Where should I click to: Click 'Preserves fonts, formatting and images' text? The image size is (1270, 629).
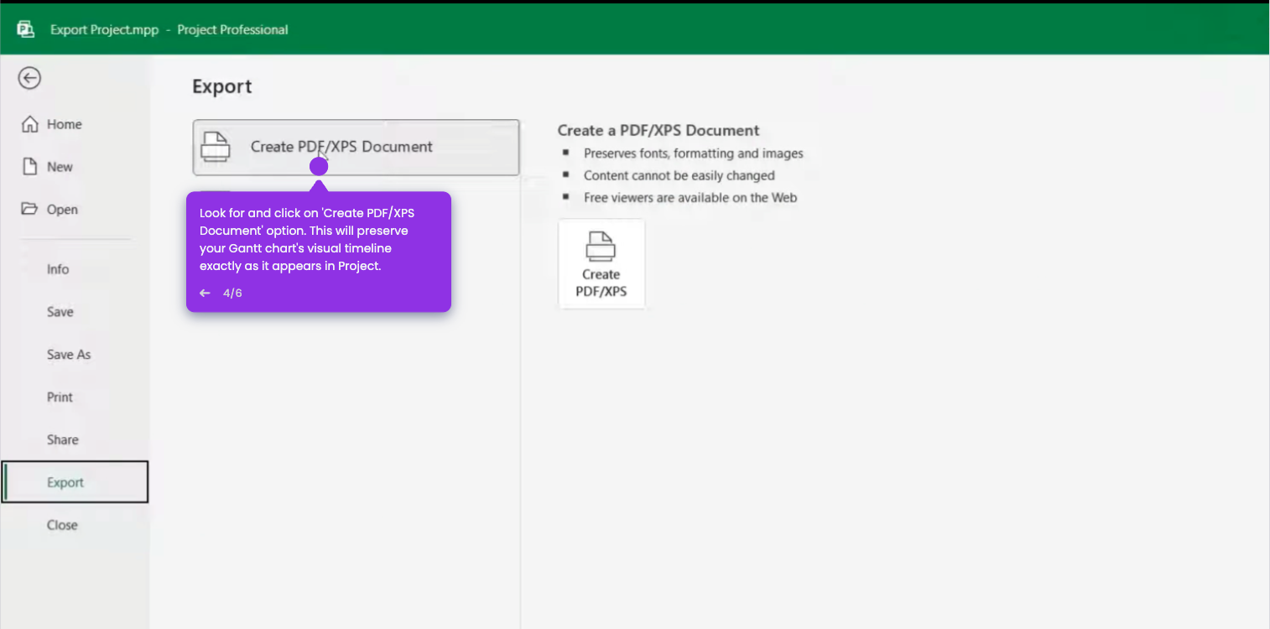[694, 153]
